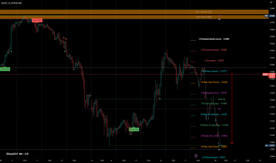Click the 3/8 Bottom of trading range 0.91248 label
Image resolution: width=276 pixels, height=163 pixels.
214,125
